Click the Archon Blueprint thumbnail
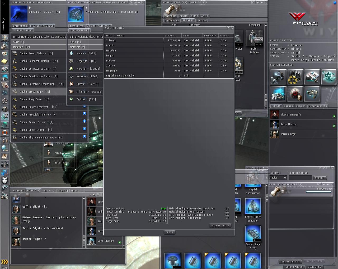 19,14
